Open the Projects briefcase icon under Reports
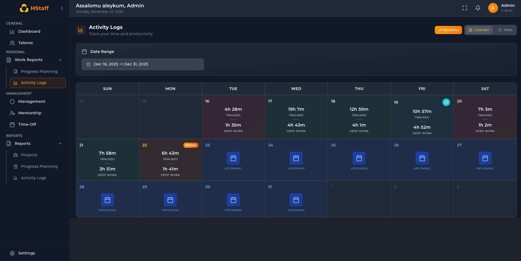 click(x=16, y=155)
